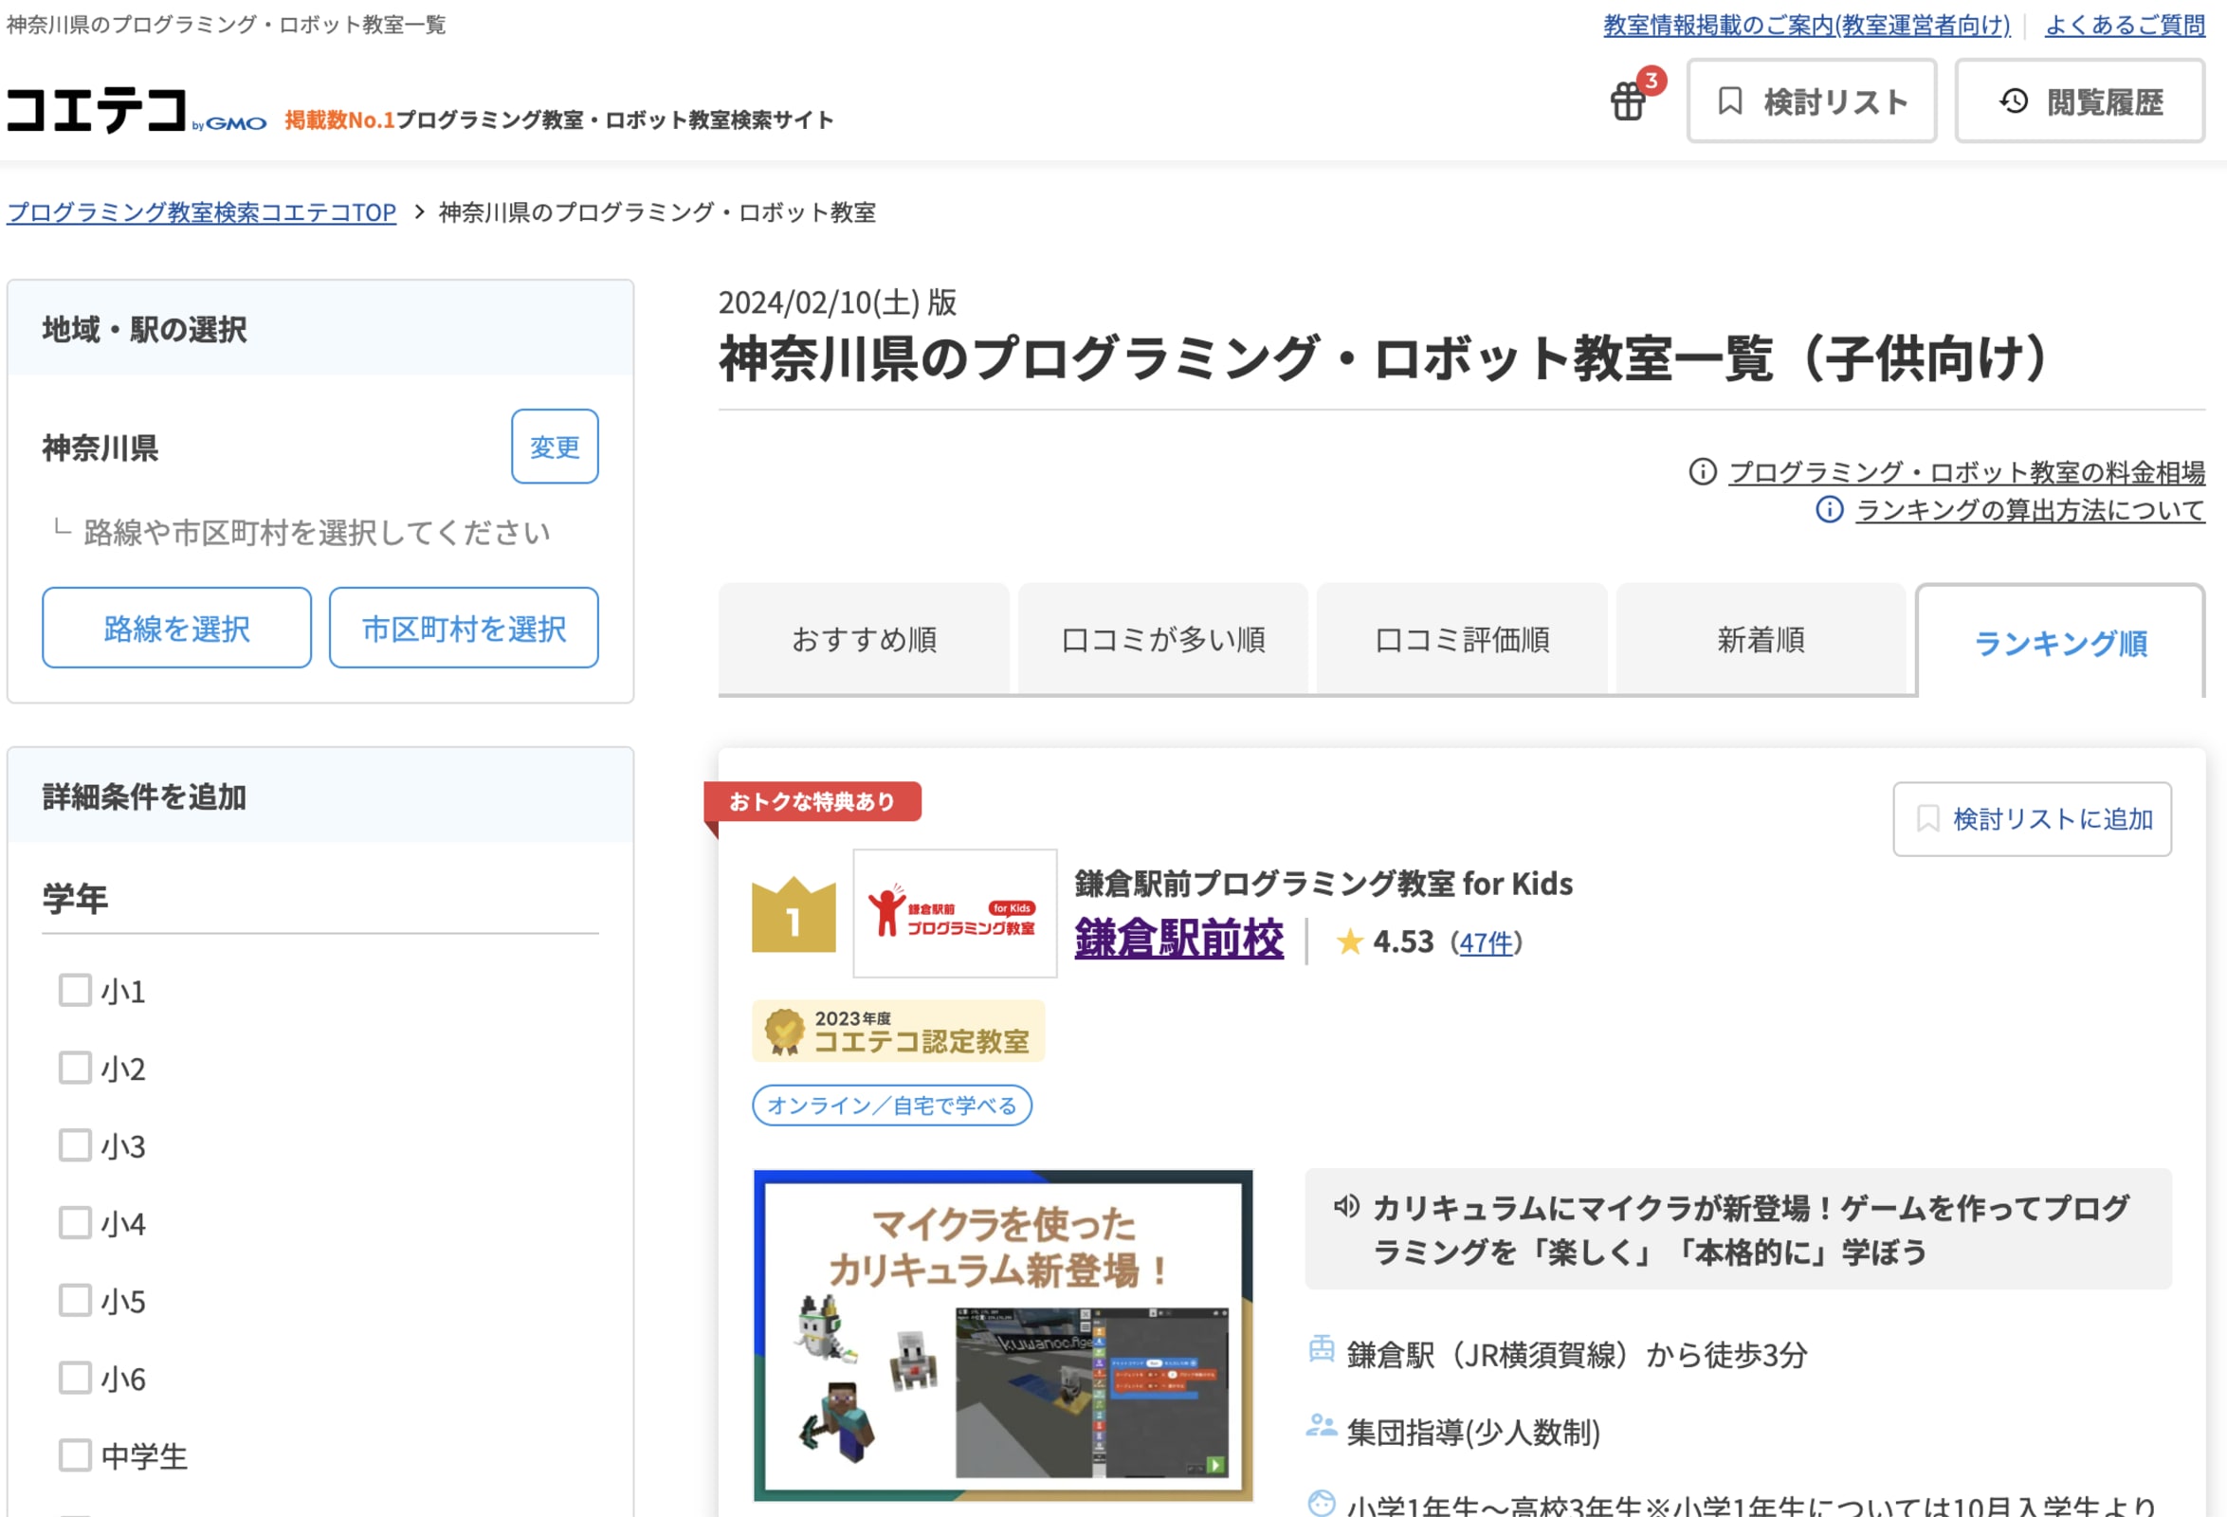Click the 鎌倉駅前プログラミング教室 school logo
This screenshot has width=2227, height=1517.
(x=955, y=913)
